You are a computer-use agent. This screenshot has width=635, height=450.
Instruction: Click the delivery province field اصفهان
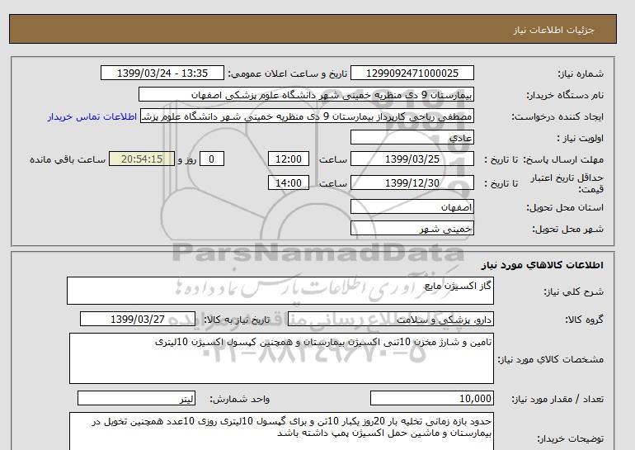412,206
